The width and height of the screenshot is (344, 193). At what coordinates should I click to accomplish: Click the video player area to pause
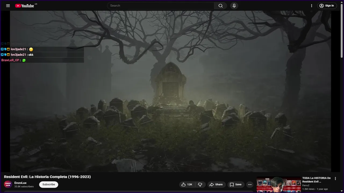pos(170,91)
